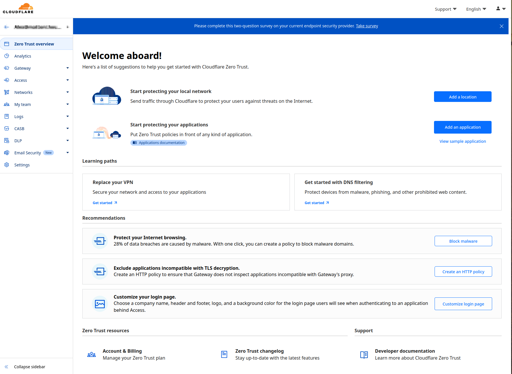This screenshot has width=512, height=374.
Task: Expand the Email Security menu arrow
Action: (68, 153)
